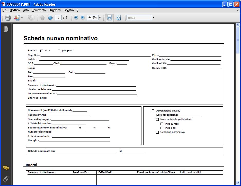Click the Print icon in the toolbar

coord(8,18)
